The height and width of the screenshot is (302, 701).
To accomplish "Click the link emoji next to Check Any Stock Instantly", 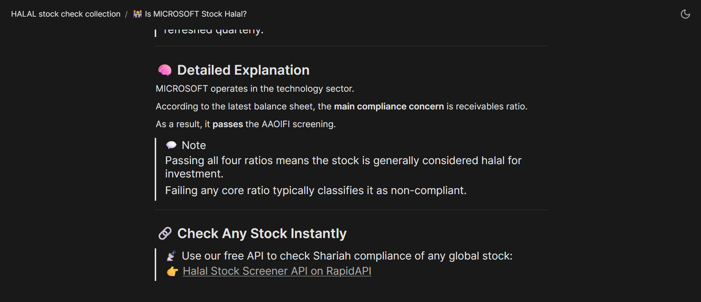I will 165,233.
